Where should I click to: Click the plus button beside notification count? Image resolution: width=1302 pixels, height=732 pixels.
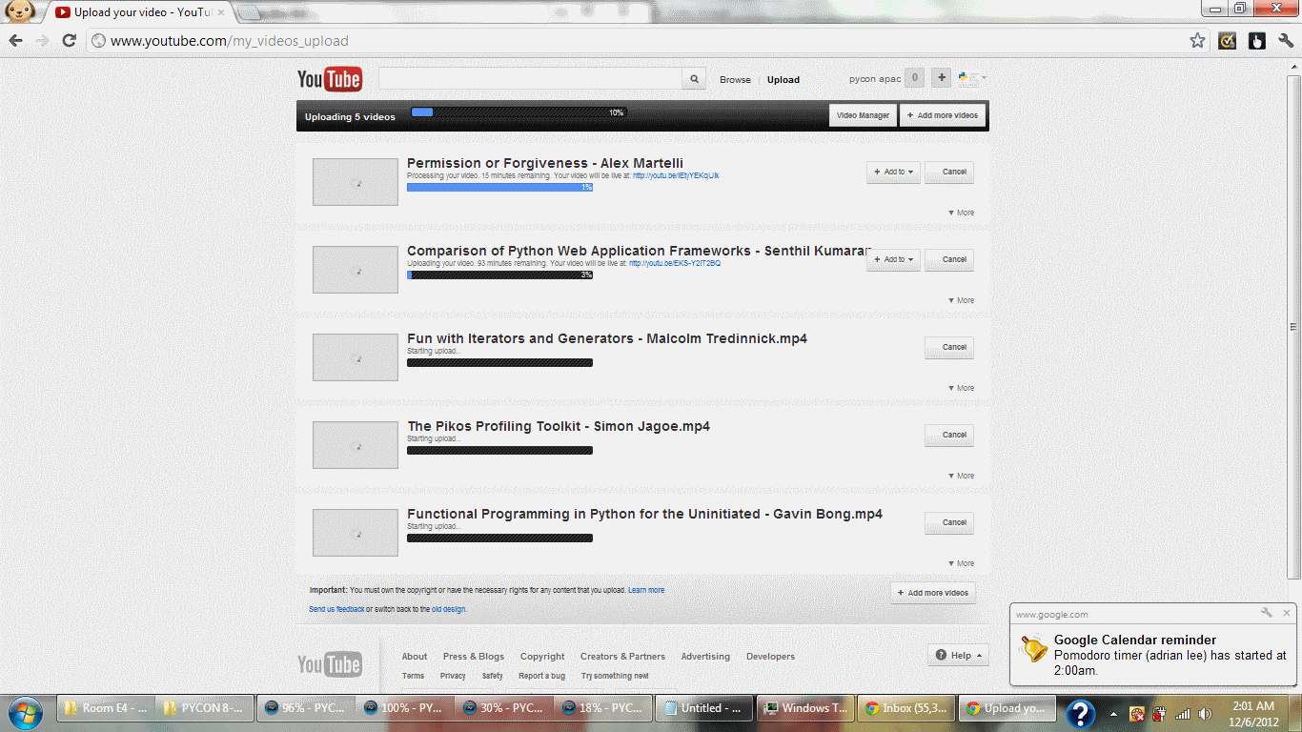pos(941,78)
